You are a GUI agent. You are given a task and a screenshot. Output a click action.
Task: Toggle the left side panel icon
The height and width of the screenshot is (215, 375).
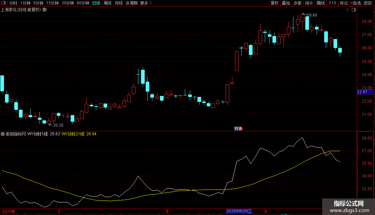pos(4,3)
